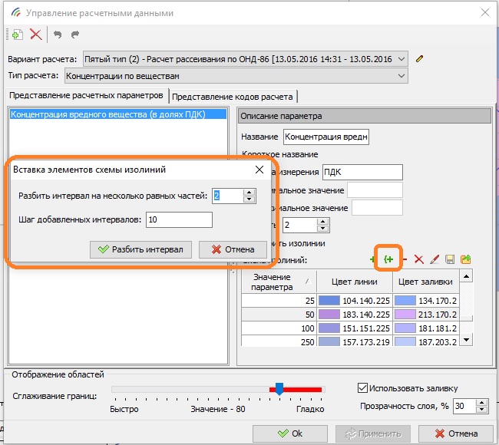Click the undo arrow in the toolbar
The width and height of the screenshot is (499, 445).
(x=58, y=35)
